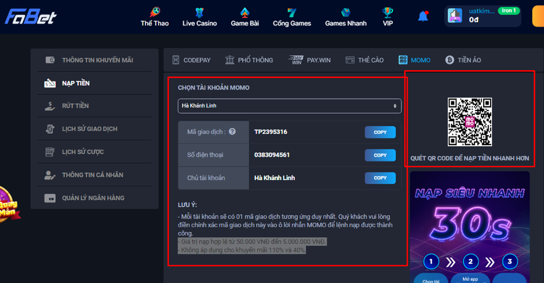The height and width of the screenshot is (283, 544).
Task: Open Cổng Games section icon
Action: (x=292, y=12)
